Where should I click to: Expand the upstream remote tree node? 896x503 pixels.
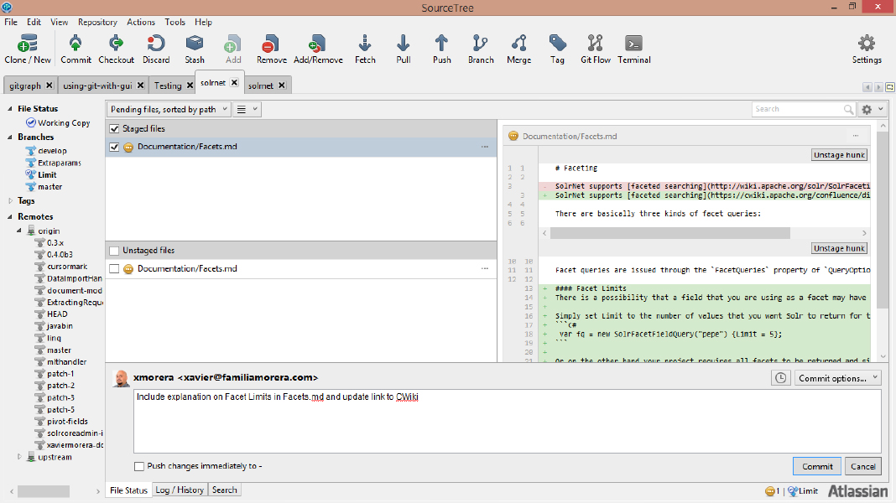(x=20, y=457)
